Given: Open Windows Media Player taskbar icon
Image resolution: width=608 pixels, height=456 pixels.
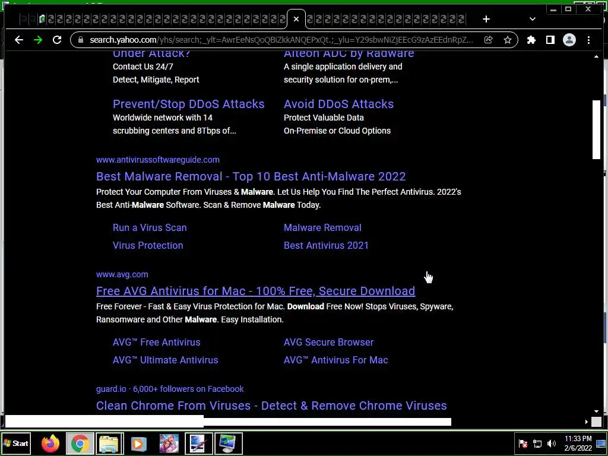Looking at the screenshot, I should [138, 444].
